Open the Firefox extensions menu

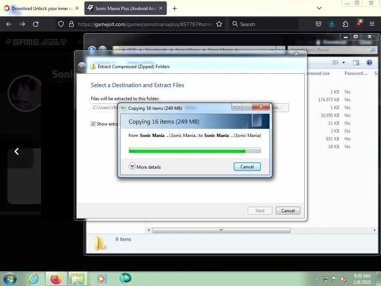345,24
